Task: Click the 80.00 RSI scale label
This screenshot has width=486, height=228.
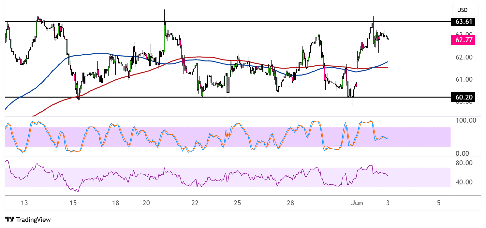Action: point(464,163)
